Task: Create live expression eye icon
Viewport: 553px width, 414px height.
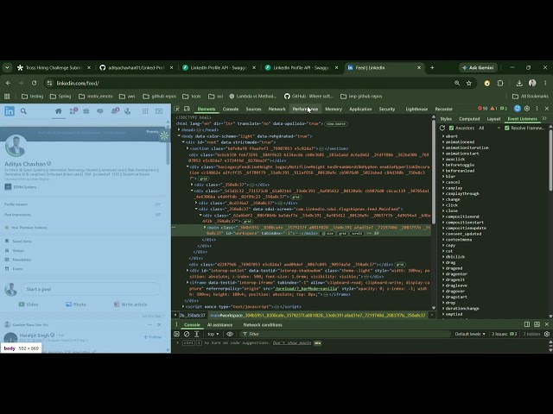Action: (230, 334)
